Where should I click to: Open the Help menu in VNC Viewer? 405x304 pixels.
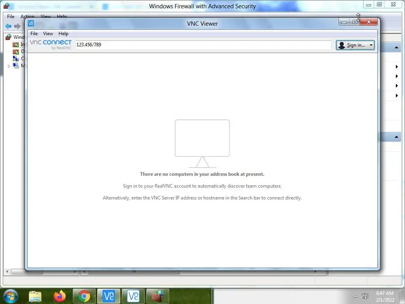[63, 34]
